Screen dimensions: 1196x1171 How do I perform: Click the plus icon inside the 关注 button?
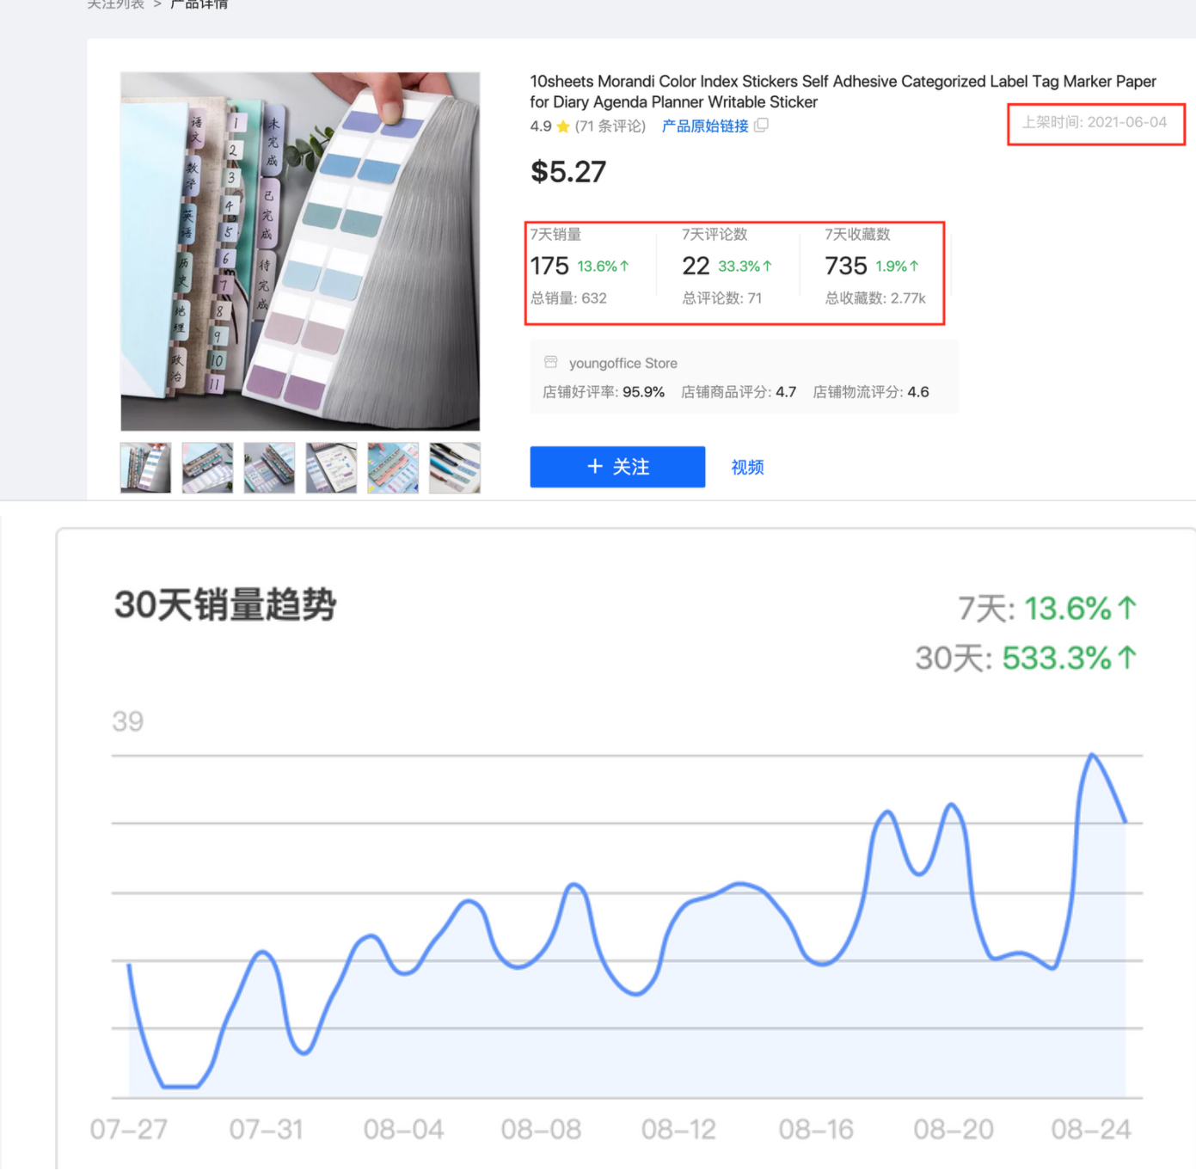595,467
